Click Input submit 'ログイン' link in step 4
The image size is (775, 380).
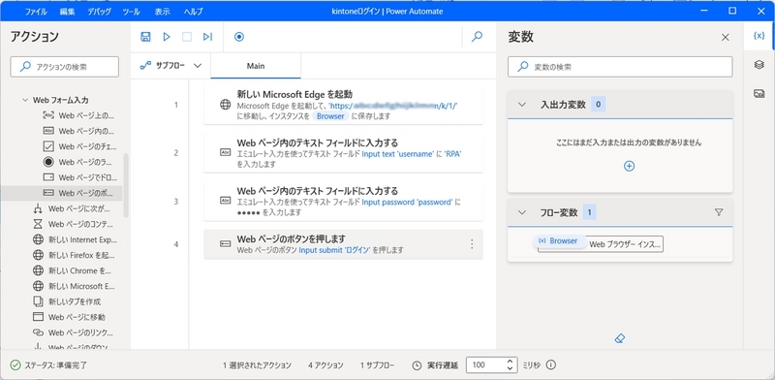click(334, 250)
